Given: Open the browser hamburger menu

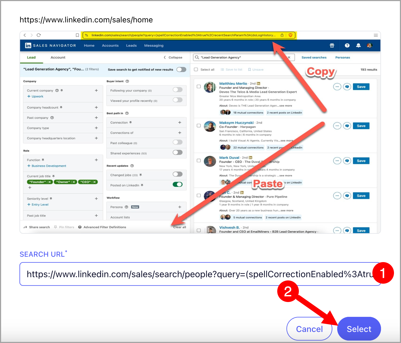Looking at the screenshot, I should pyautogui.click(x=376, y=35).
